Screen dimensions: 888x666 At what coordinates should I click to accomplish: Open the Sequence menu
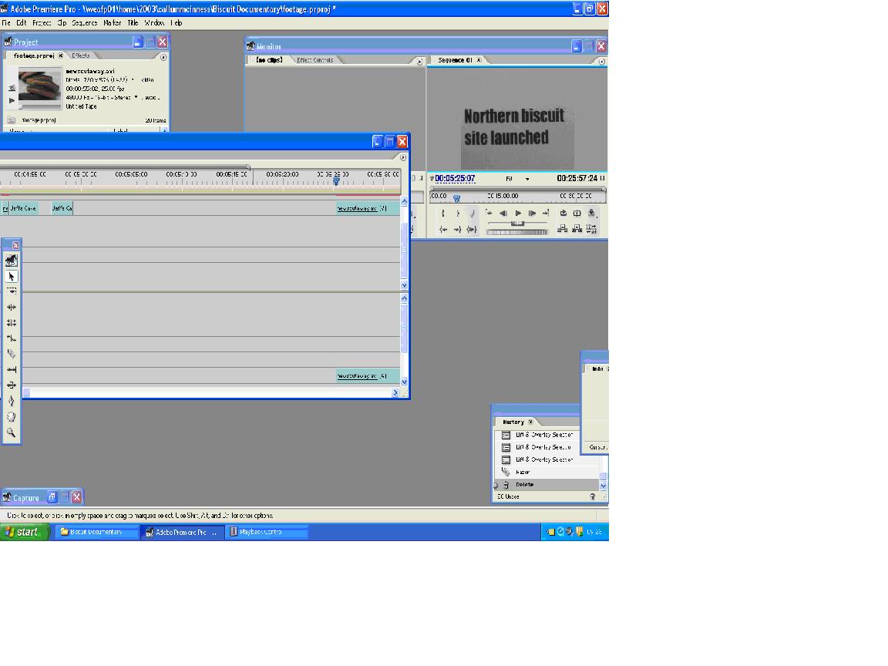click(84, 23)
